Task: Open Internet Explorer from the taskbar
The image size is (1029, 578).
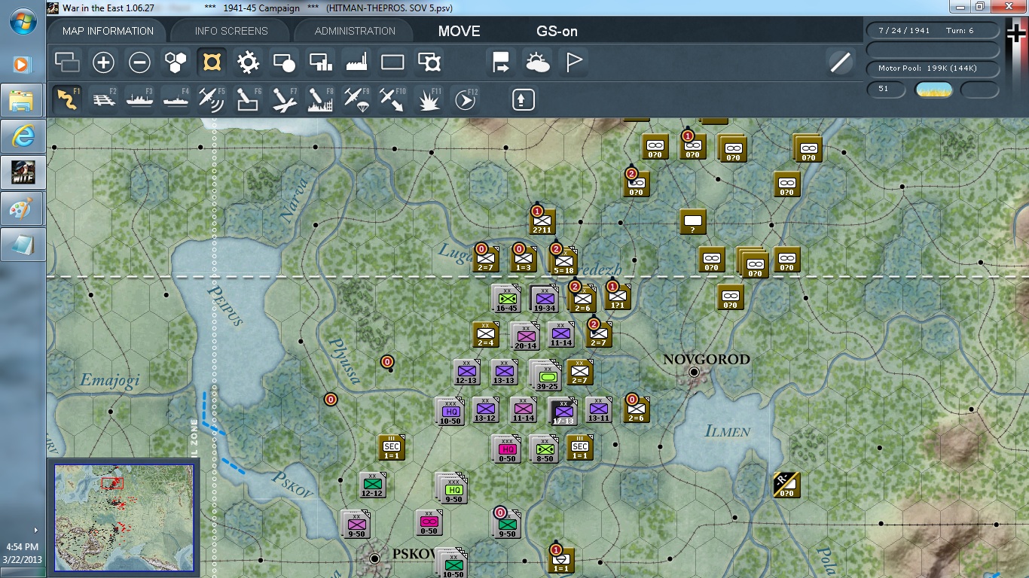Action: (x=23, y=135)
